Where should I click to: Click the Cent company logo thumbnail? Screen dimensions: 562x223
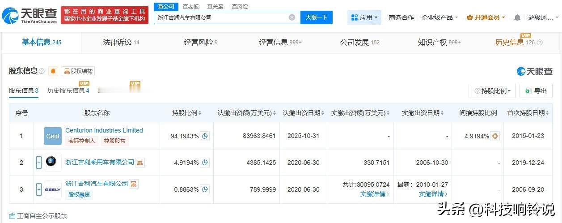click(53, 136)
